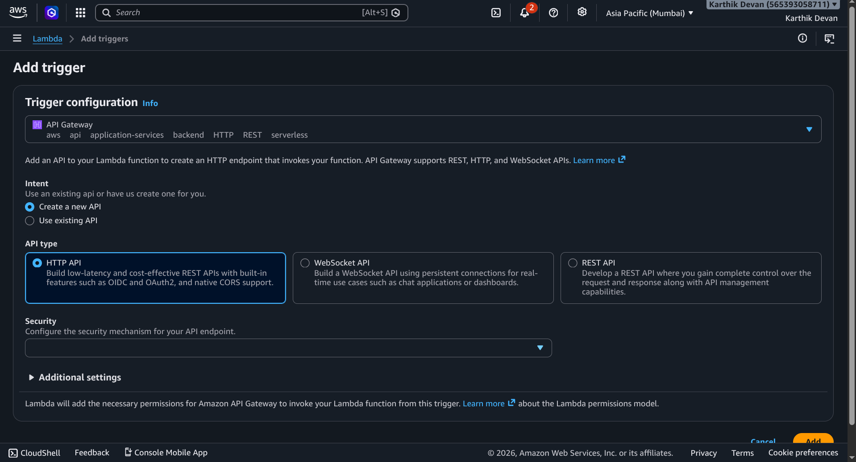Expand Additional settings section
The image size is (856, 462).
[x=75, y=377]
